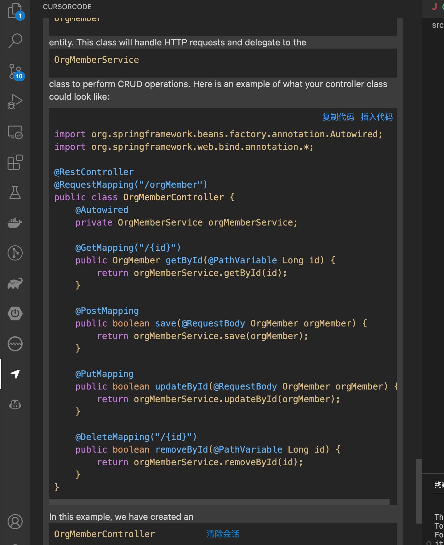Select the CursorCode arrow icon
This screenshot has height=545, width=444.
(x=15, y=374)
